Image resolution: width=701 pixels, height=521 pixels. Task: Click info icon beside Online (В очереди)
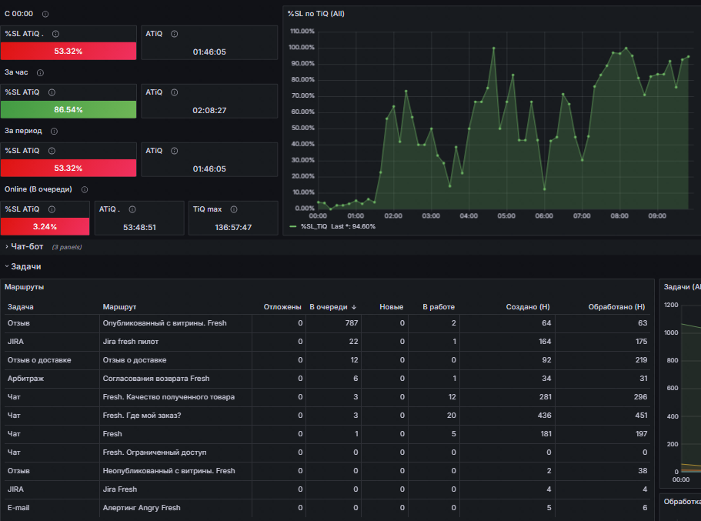pyautogui.click(x=85, y=189)
